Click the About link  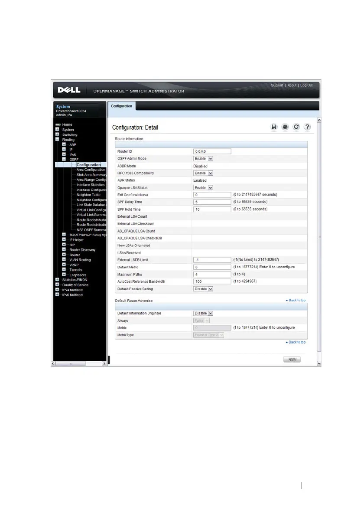pos(292,85)
